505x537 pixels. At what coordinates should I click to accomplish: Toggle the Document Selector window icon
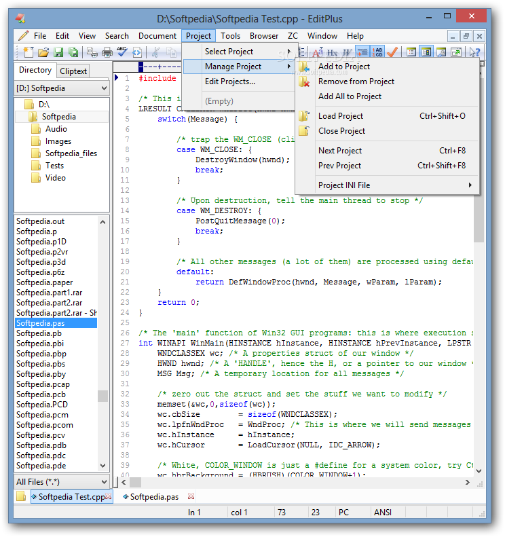[411, 52]
